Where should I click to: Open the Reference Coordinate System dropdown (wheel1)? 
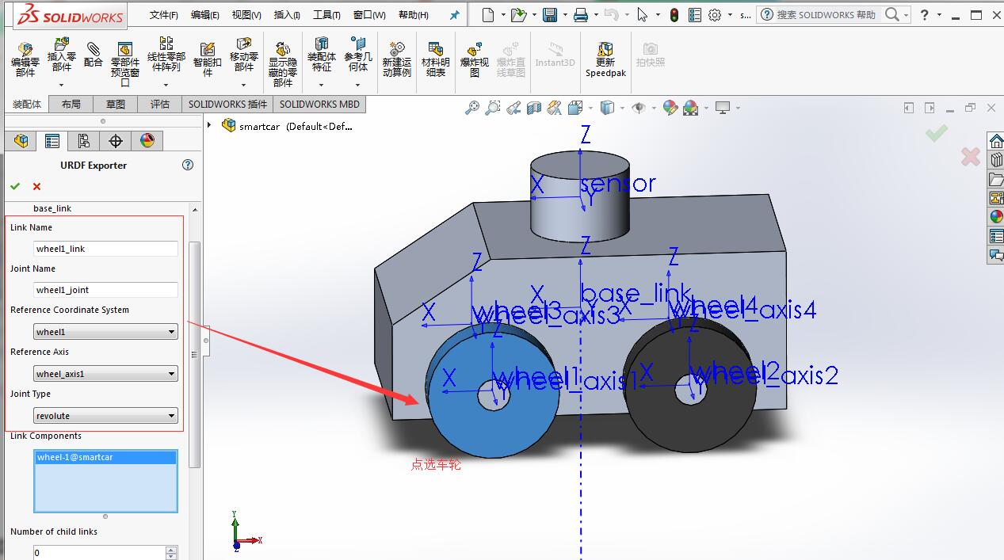(x=105, y=332)
